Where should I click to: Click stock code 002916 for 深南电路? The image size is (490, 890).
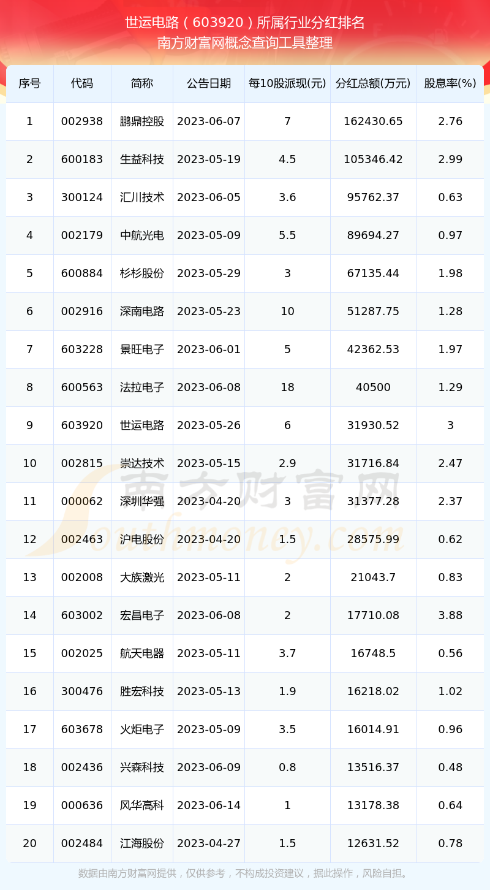[82, 311]
